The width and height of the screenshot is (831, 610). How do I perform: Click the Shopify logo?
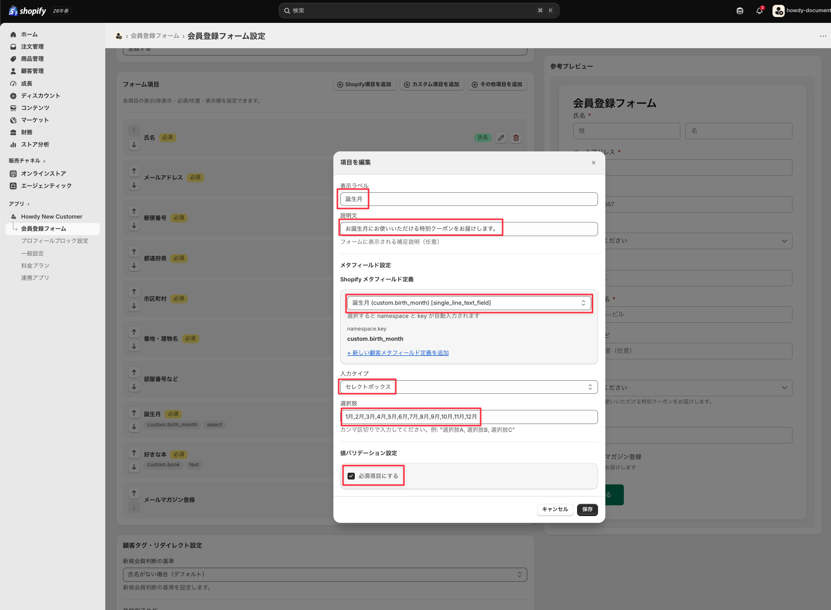[27, 11]
